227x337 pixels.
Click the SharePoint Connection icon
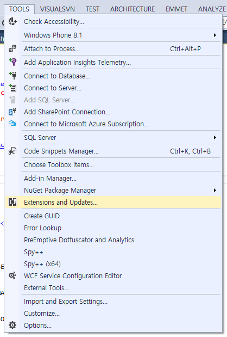12,112
